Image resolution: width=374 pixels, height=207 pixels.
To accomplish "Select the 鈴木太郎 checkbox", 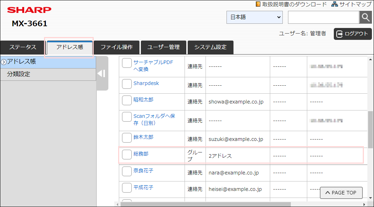I will (127, 138).
